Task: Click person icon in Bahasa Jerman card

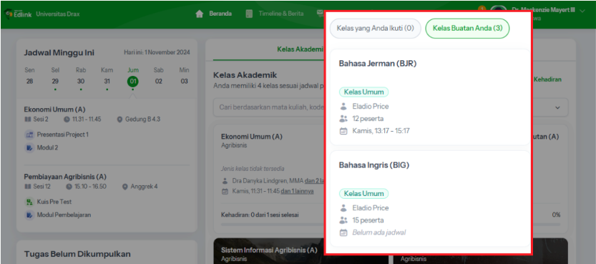Action: tap(343, 107)
